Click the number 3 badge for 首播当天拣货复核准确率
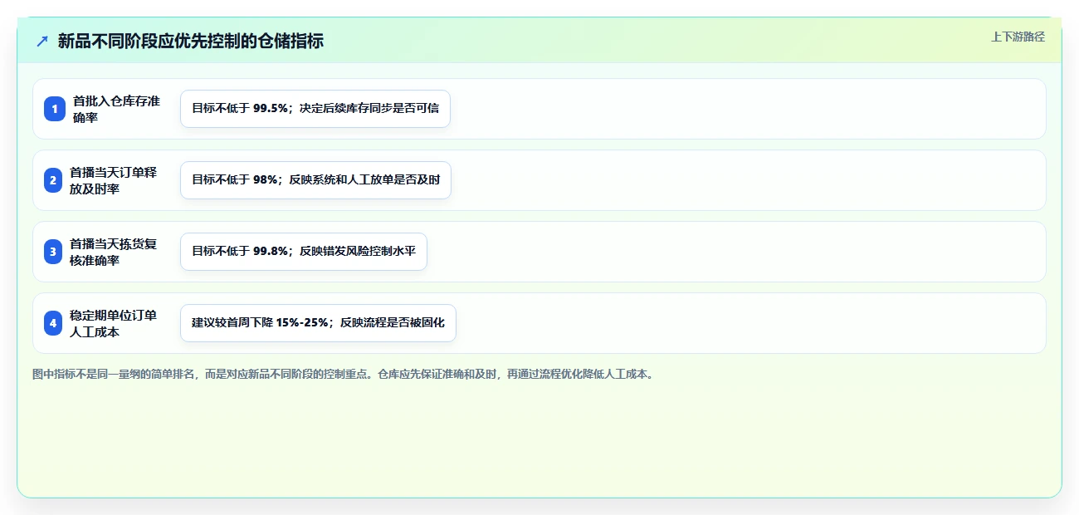Image resolution: width=1079 pixels, height=515 pixels. (x=54, y=252)
